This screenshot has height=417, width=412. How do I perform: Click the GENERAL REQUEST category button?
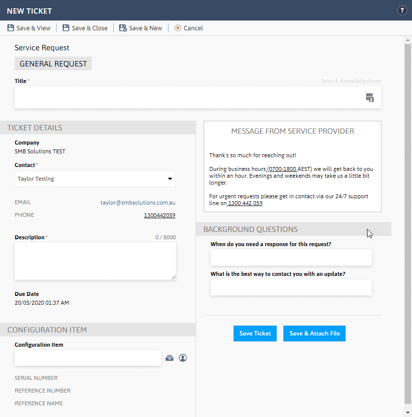pos(53,63)
